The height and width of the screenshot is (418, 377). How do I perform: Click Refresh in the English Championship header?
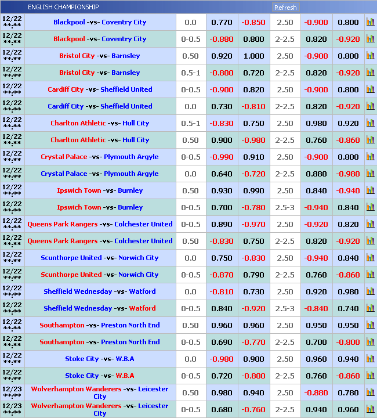(285, 8)
